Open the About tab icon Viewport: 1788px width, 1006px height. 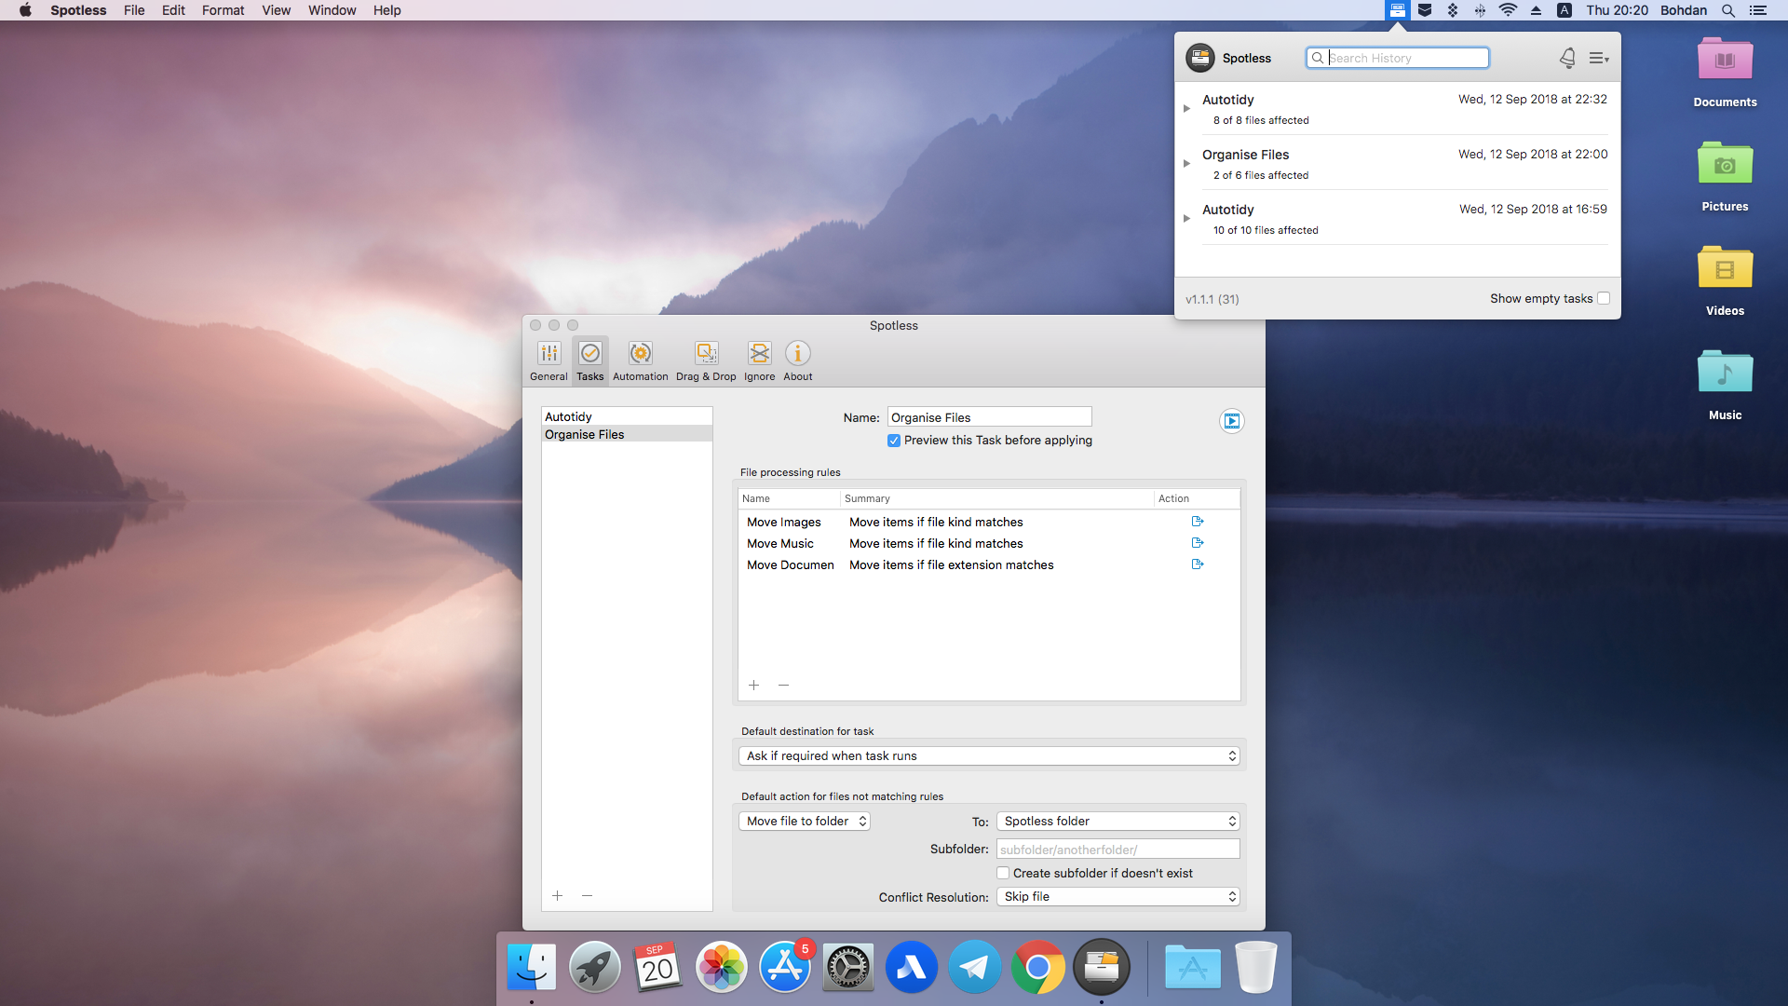point(796,354)
